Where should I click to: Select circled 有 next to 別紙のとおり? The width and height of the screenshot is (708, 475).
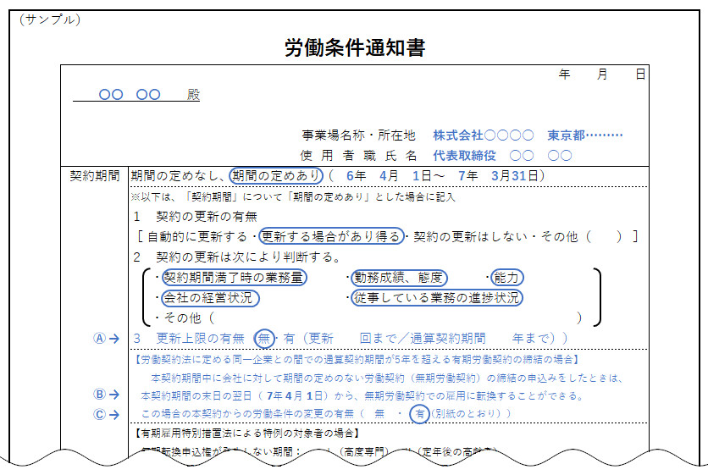418,414
